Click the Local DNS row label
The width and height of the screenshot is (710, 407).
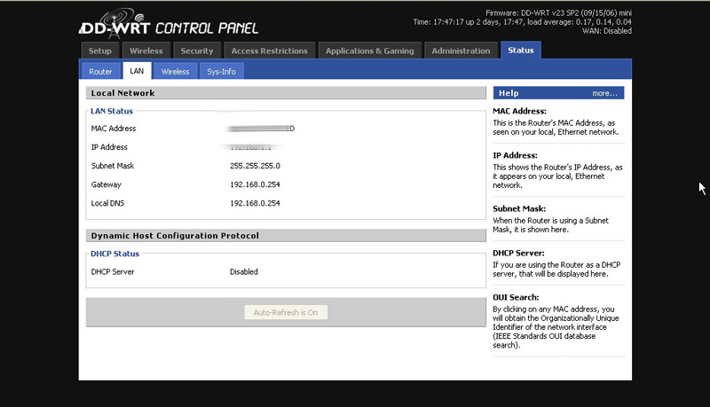coord(107,203)
